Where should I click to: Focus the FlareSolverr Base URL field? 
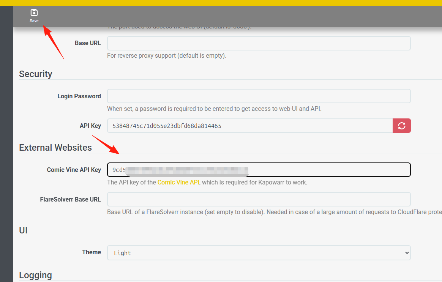(x=259, y=199)
